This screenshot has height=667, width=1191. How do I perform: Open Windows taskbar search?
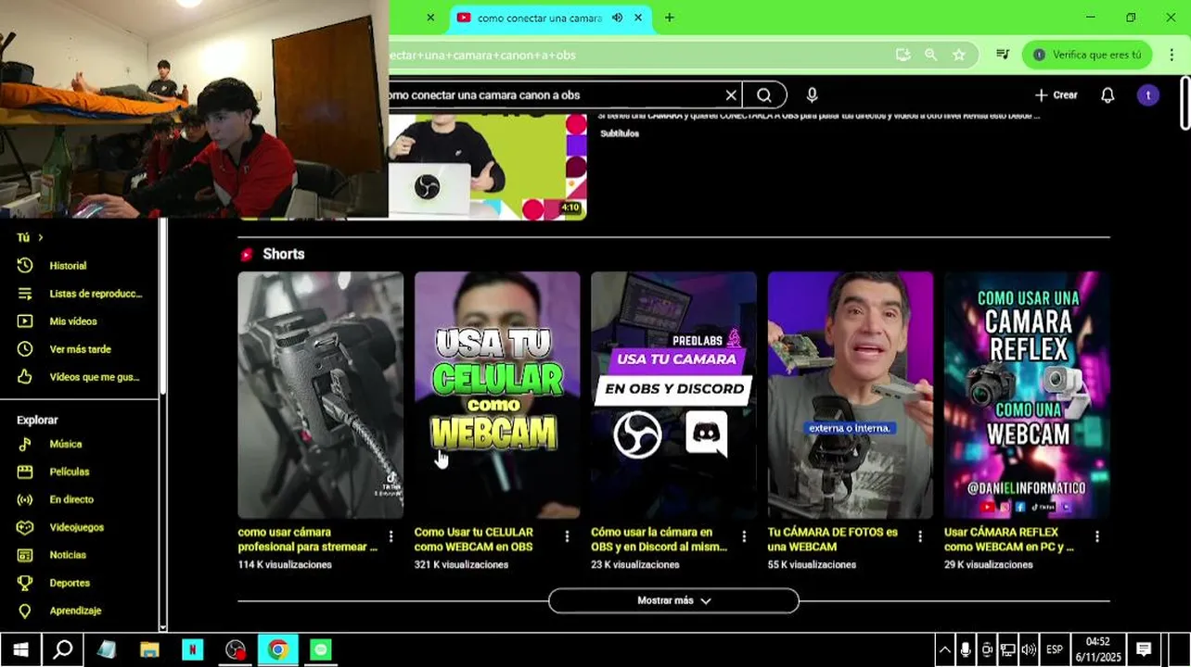63,649
